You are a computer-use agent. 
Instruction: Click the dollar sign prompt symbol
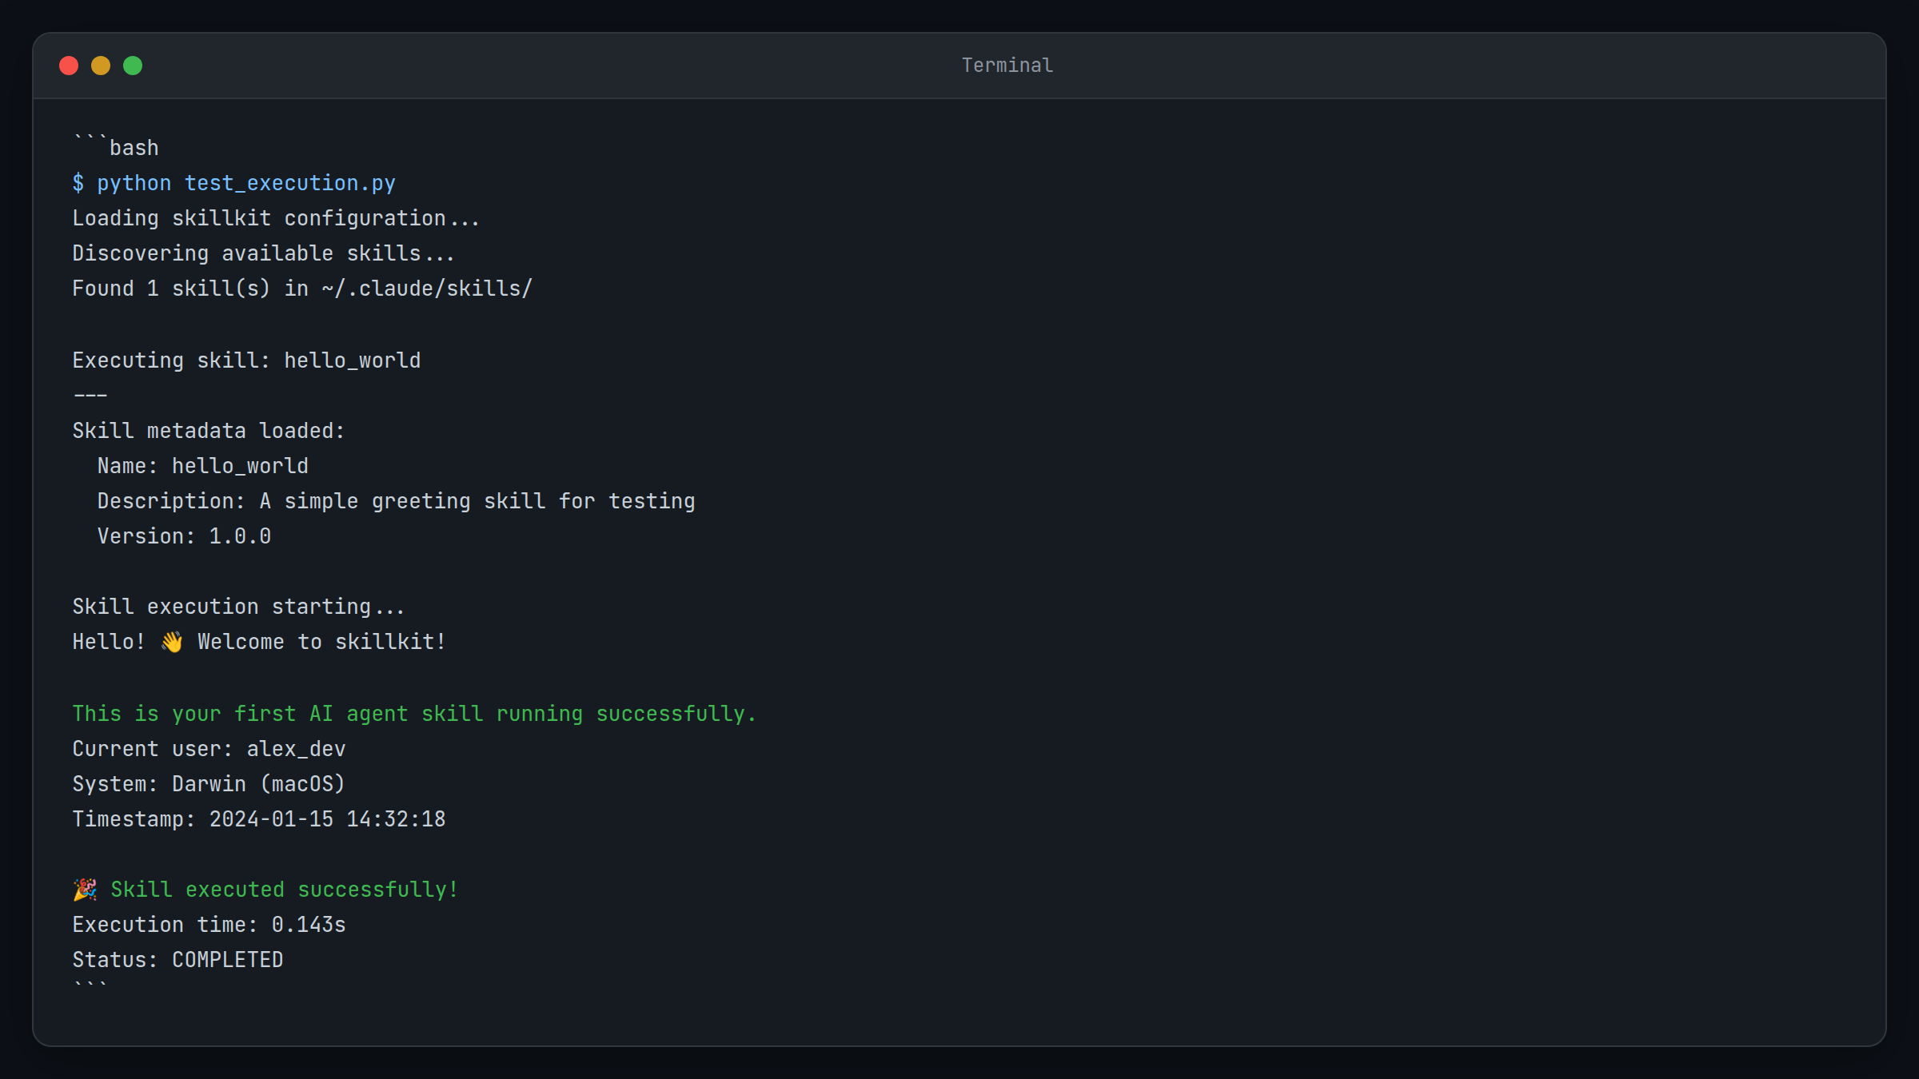pos(78,183)
